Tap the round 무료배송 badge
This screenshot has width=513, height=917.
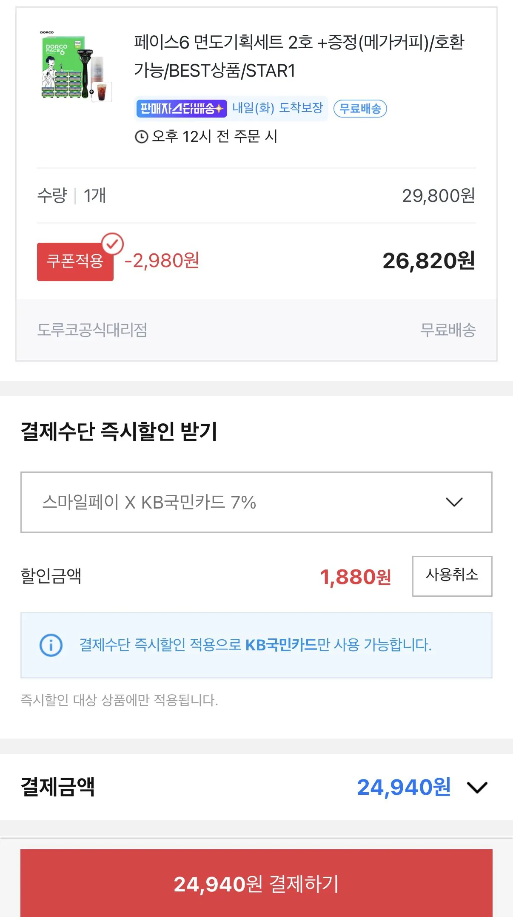click(x=360, y=109)
